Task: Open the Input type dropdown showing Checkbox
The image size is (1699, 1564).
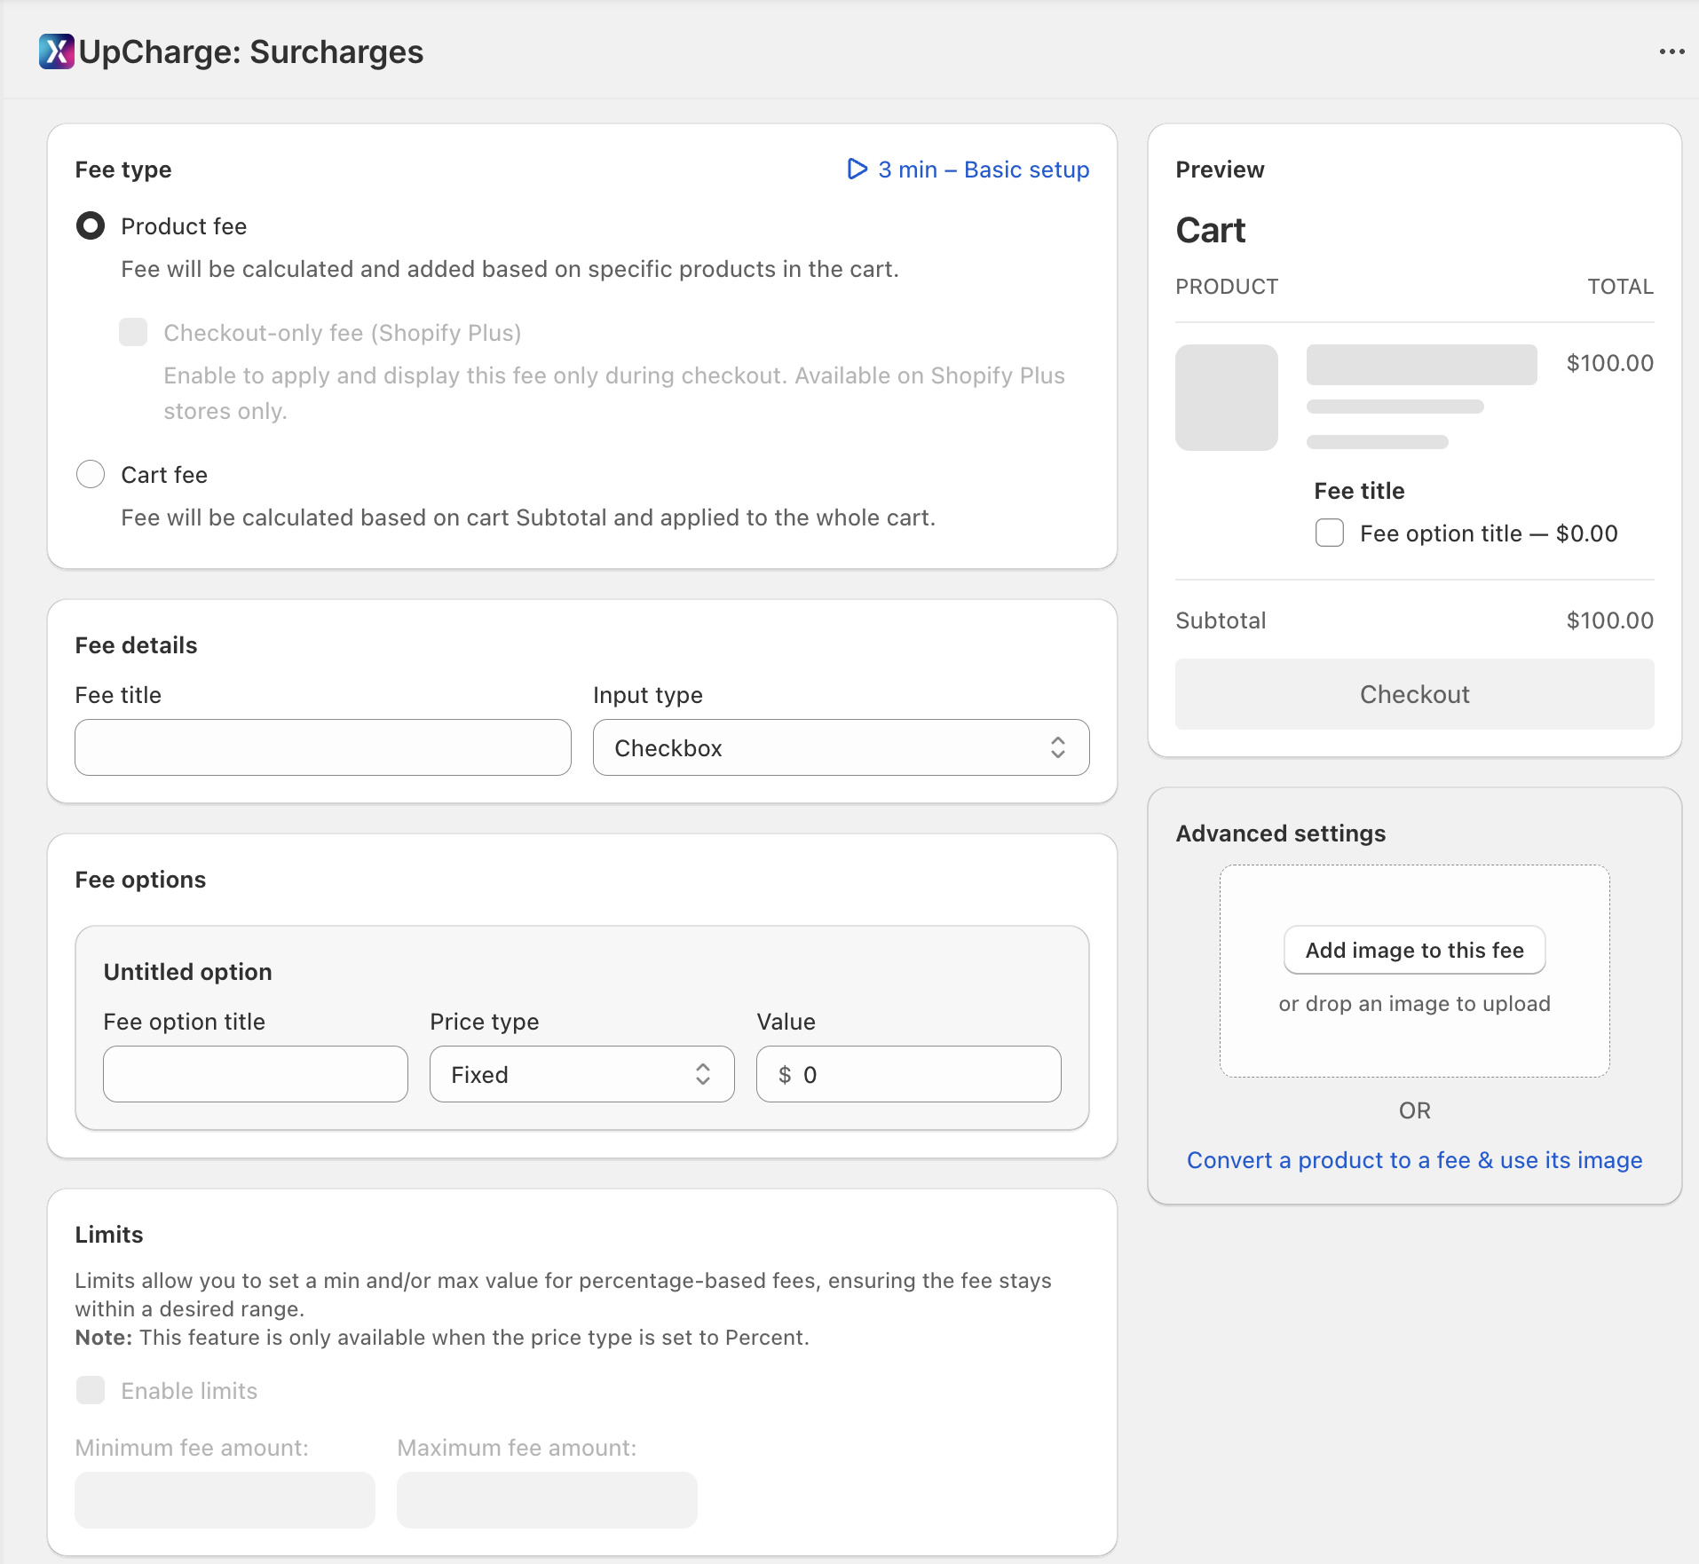Action: [x=839, y=747]
